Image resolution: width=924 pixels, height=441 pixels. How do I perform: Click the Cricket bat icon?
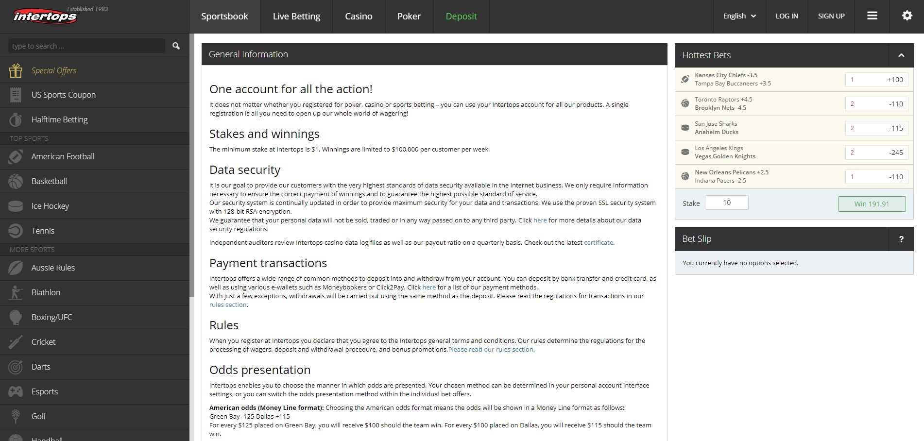pyautogui.click(x=16, y=342)
